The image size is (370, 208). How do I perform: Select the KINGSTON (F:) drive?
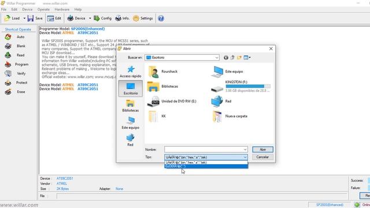point(240,86)
